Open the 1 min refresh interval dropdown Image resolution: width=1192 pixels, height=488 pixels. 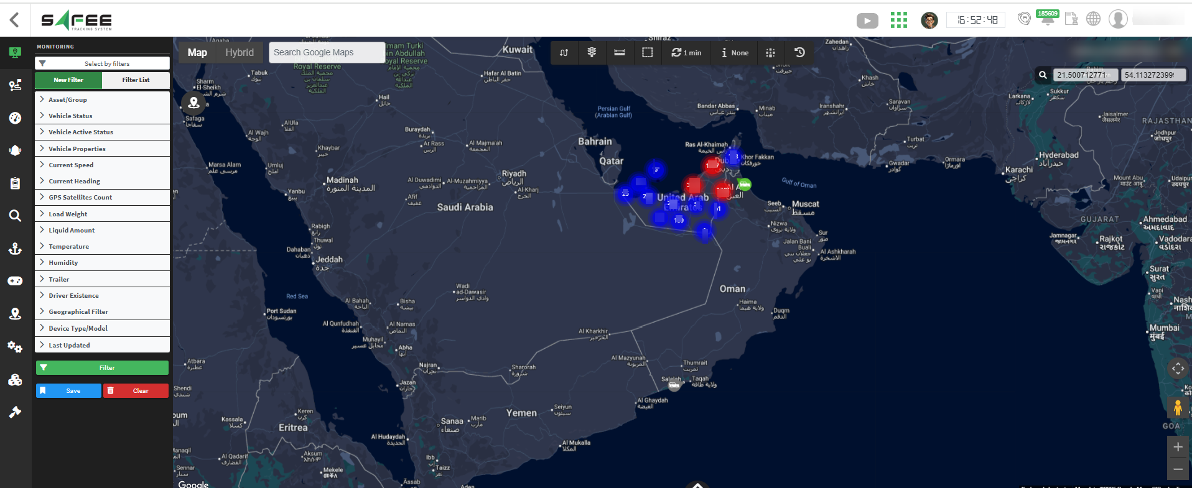[x=686, y=53]
